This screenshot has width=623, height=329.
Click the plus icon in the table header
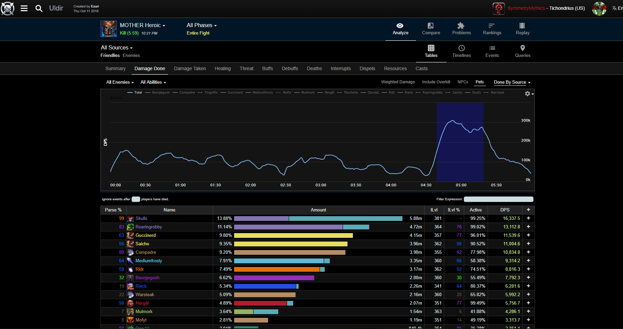tap(528, 210)
